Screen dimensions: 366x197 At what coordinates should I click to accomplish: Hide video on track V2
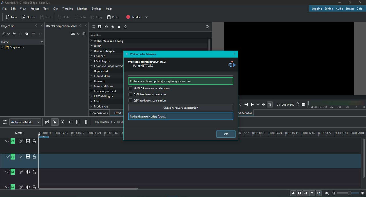(x=28, y=141)
